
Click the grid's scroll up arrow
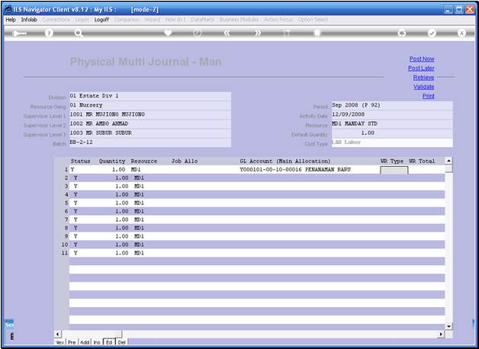pyautogui.click(x=448, y=161)
